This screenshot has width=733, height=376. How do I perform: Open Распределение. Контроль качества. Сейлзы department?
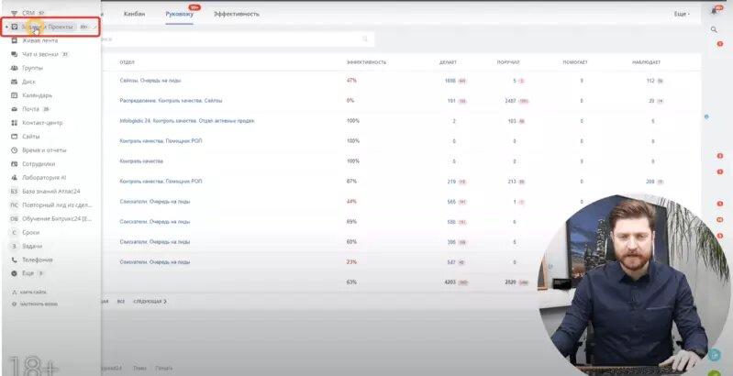(x=171, y=101)
